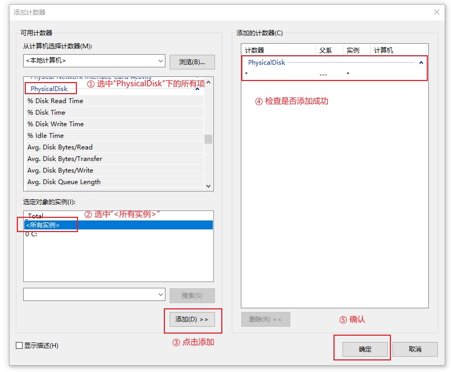Select % Disk Read Time counter
The height and width of the screenshot is (372, 451).
[x=115, y=101]
